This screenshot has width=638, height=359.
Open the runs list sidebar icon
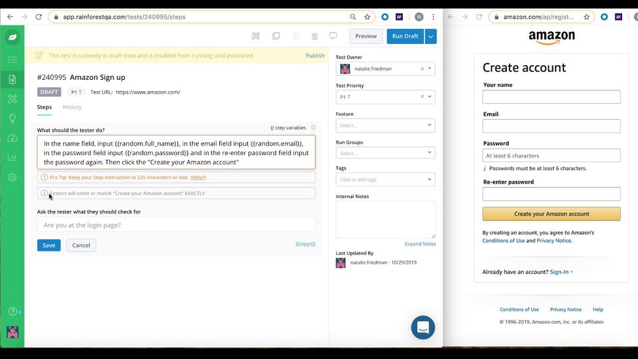tap(12, 59)
